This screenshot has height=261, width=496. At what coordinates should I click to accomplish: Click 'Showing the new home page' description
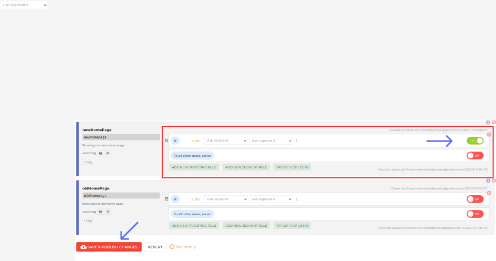tap(103, 145)
